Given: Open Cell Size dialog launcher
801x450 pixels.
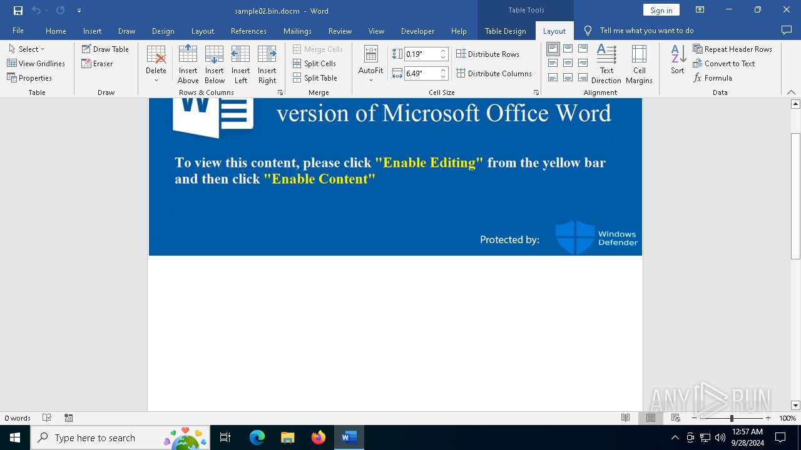Looking at the screenshot, I should click(536, 92).
